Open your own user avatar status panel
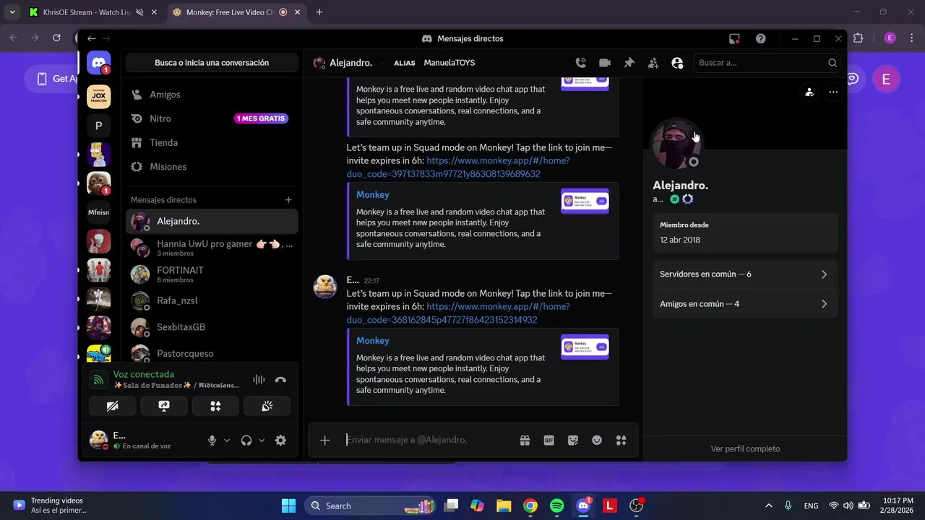Screen dimensions: 925x520 coord(99,440)
